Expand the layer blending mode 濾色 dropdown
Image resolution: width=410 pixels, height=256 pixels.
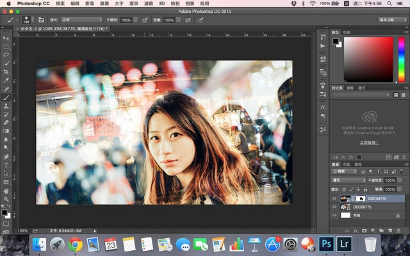tap(348, 180)
